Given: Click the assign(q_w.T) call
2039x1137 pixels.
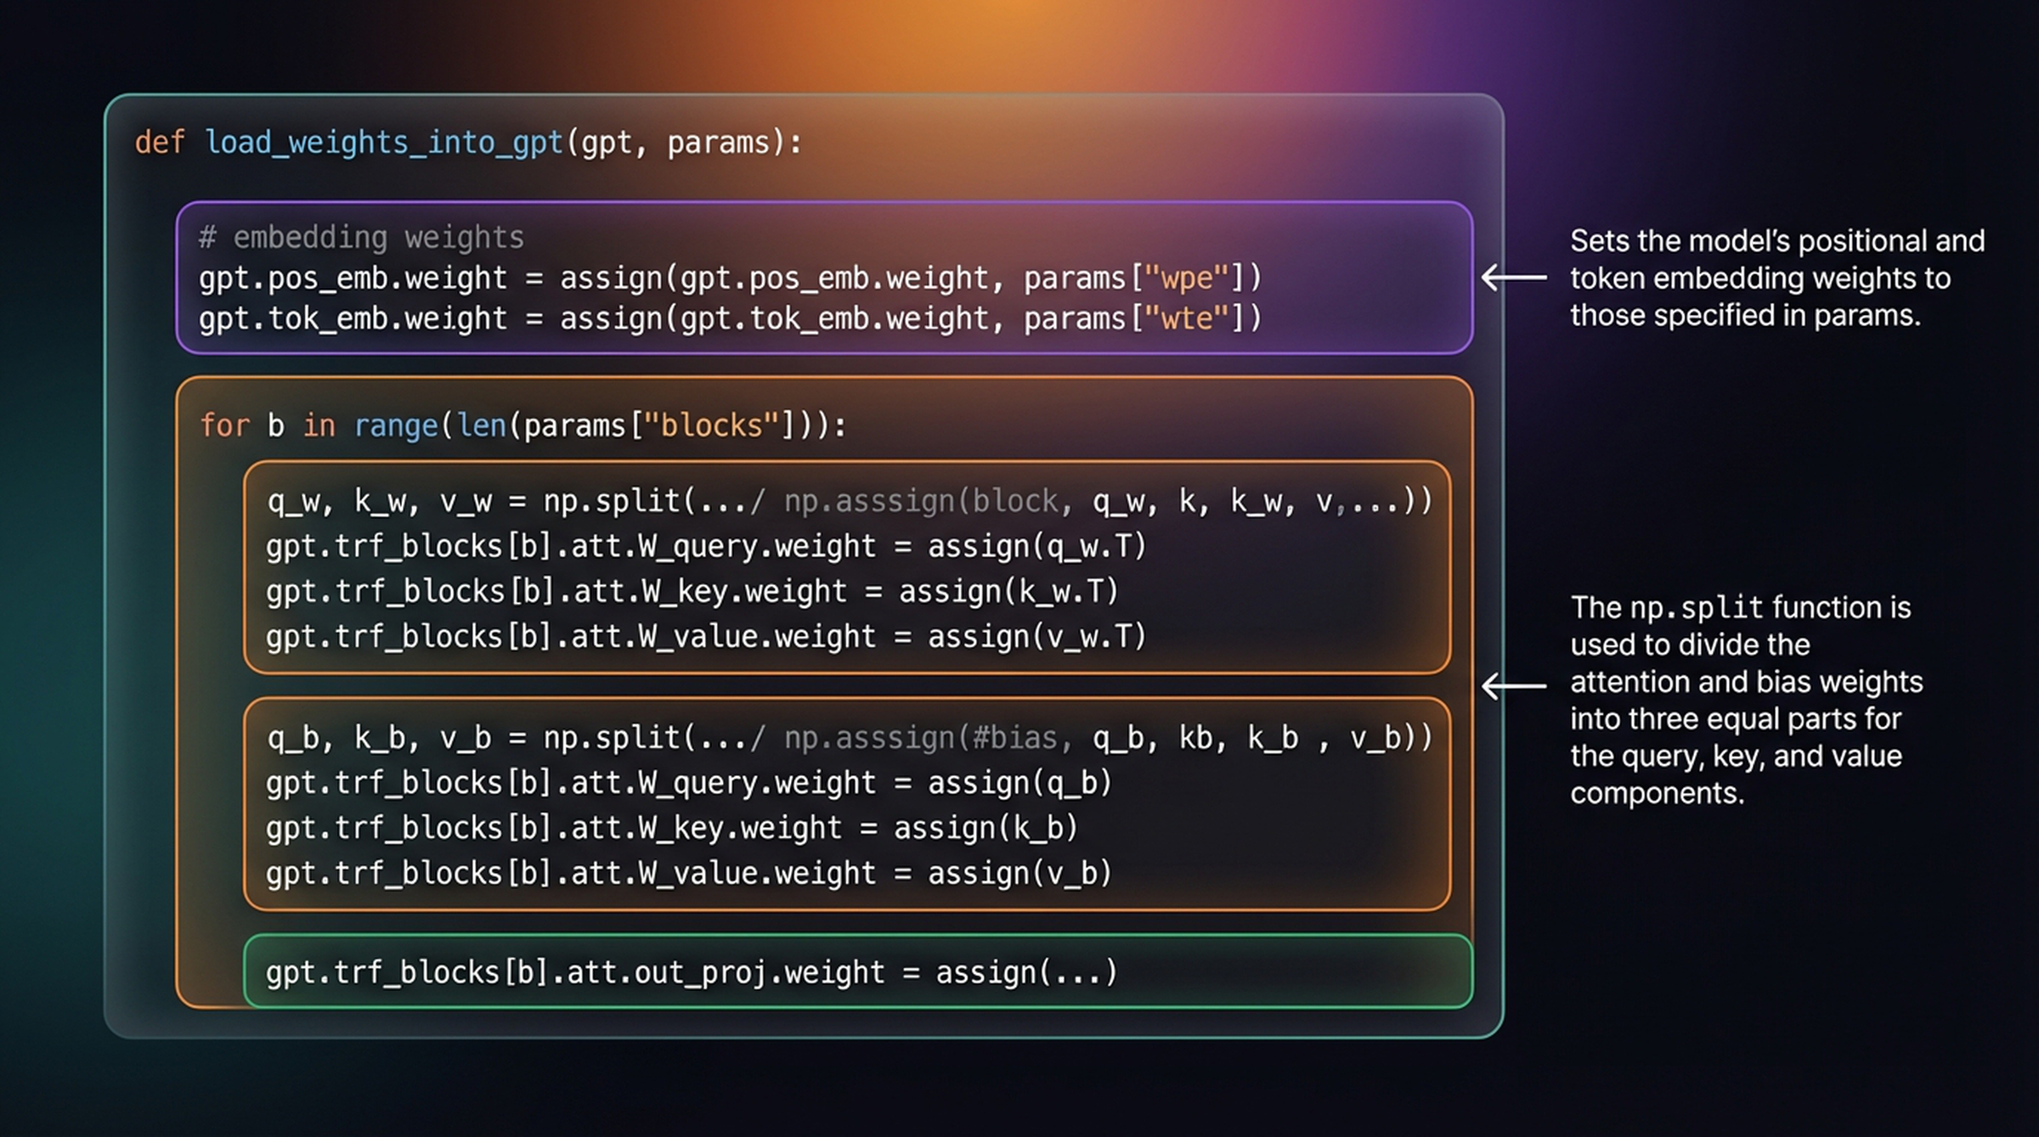Looking at the screenshot, I should [x=1037, y=546].
